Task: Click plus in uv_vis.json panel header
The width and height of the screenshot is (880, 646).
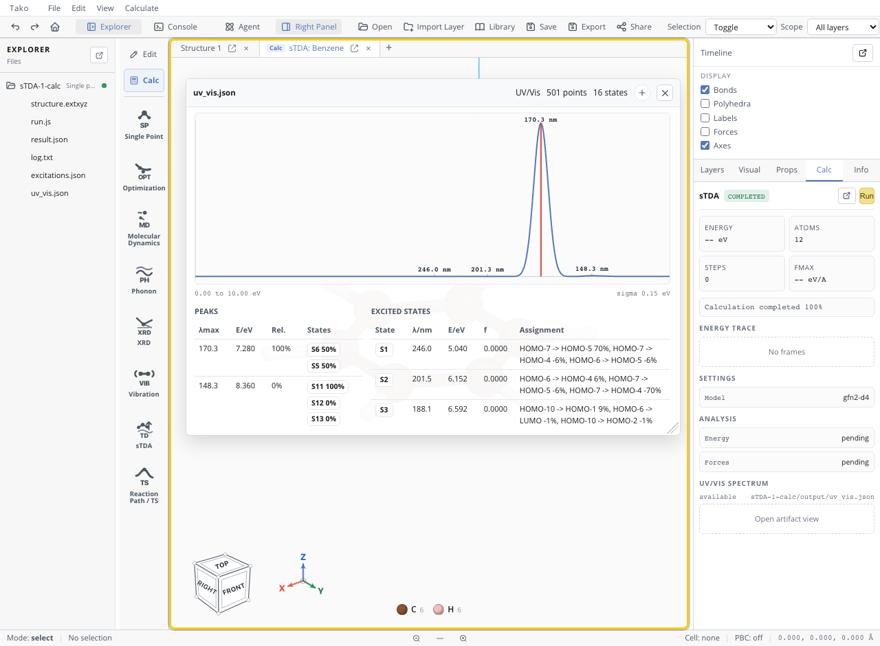Action: pos(641,93)
